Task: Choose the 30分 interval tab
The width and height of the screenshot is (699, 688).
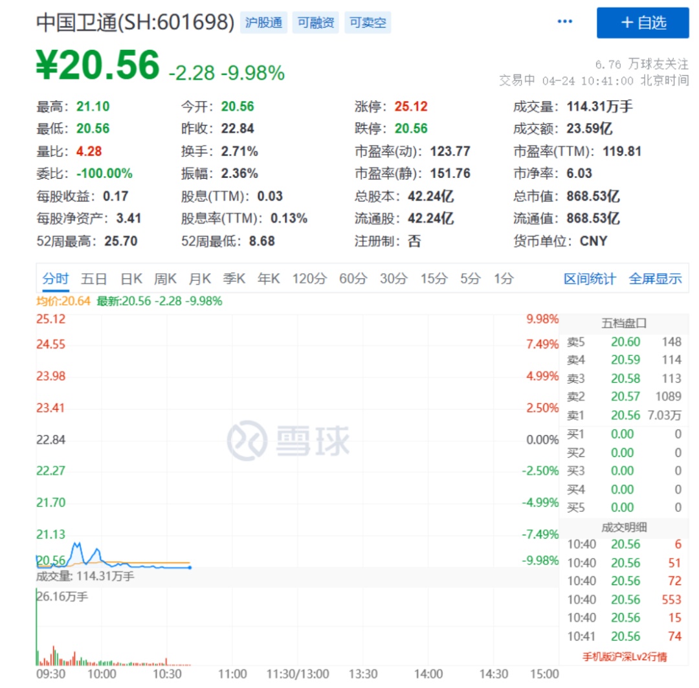Action: pyautogui.click(x=394, y=279)
